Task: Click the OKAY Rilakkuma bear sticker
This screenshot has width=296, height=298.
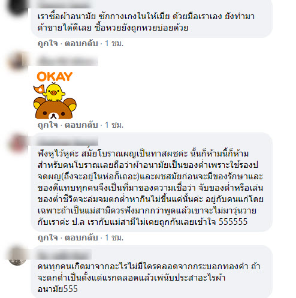Action: pyautogui.click(x=55, y=95)
